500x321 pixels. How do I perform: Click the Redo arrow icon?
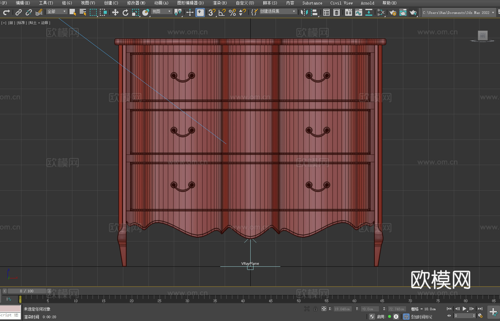point(6,12)
